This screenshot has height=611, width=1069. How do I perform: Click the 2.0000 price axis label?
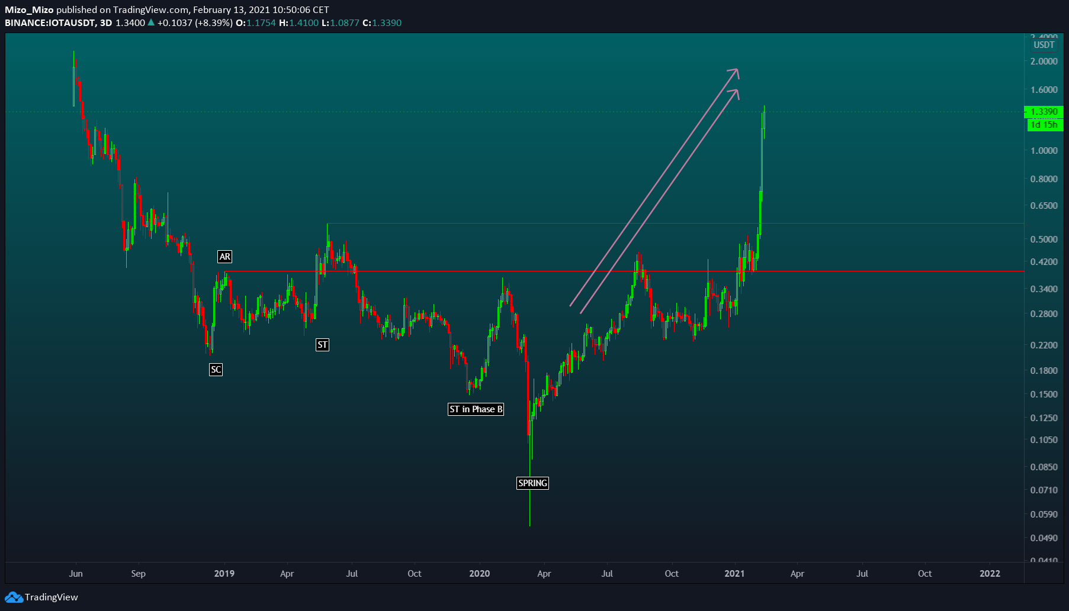tap(1044, 62)
